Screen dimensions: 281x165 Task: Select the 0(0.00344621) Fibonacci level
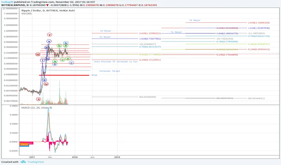(256, 98)
